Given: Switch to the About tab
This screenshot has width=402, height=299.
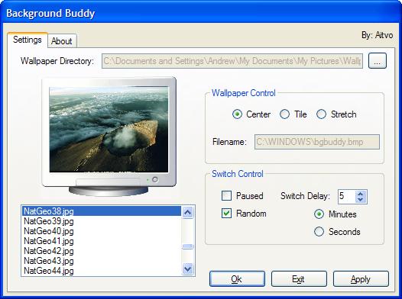Looking at the screenshot, I should (x=62, y=41).
